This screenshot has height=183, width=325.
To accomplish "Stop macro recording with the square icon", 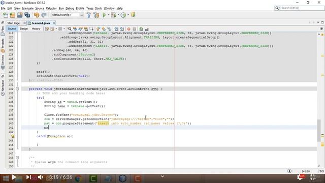I will (x=134, y=29).
